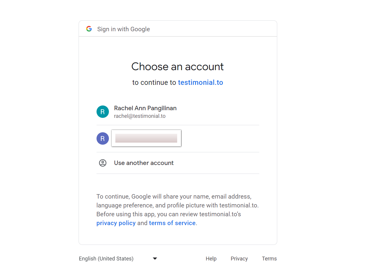This screenshot has width=372, height=274.
Task: Click the Use another account label
Action: pos(144,163)
